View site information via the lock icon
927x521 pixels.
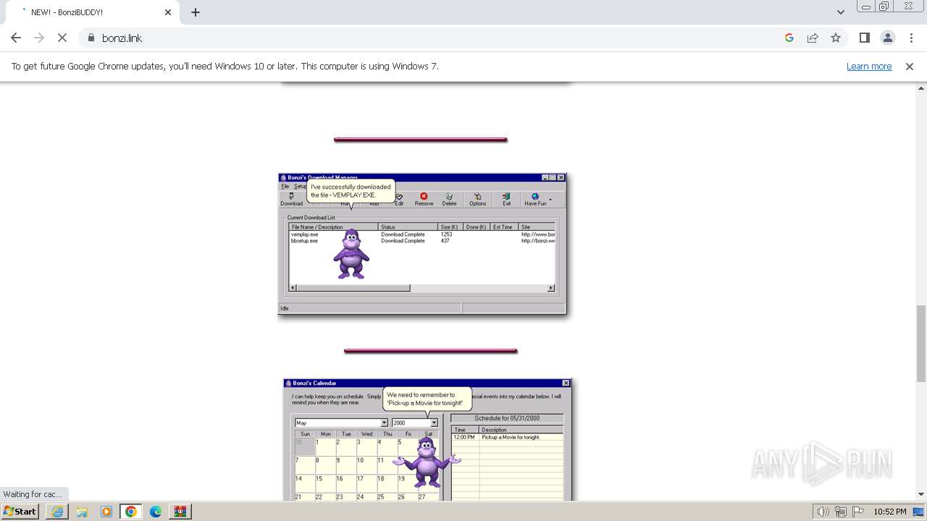[x=91, y=38]
